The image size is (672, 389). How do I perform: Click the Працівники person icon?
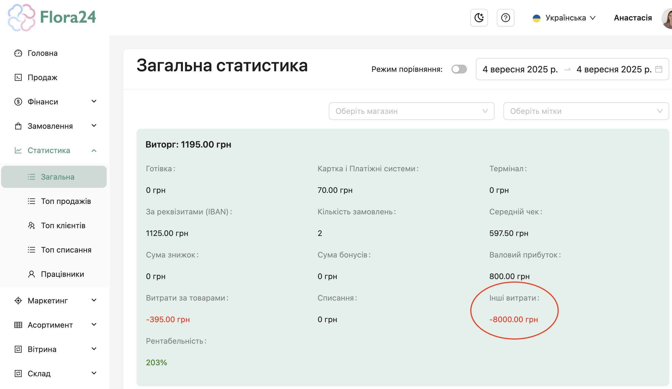pos(32,274)
